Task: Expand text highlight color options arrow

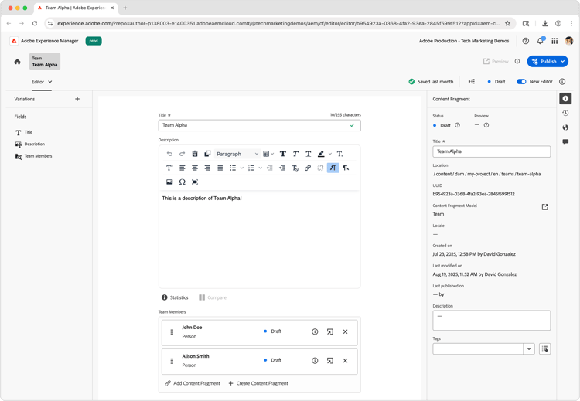Action: (330, 154)
